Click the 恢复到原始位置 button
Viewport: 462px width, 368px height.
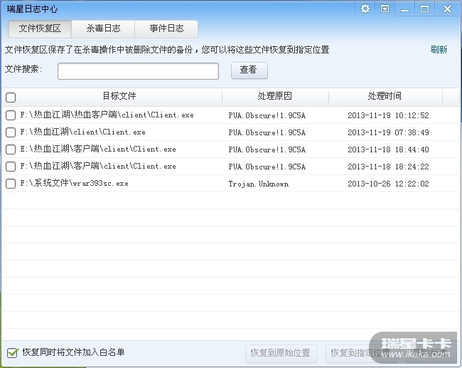pos(281,353)
